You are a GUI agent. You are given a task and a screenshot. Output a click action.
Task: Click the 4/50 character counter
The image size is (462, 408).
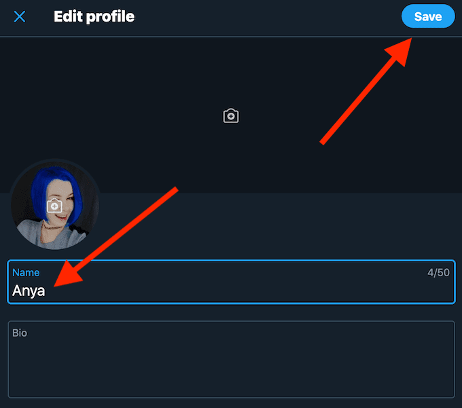coord(438,272)
